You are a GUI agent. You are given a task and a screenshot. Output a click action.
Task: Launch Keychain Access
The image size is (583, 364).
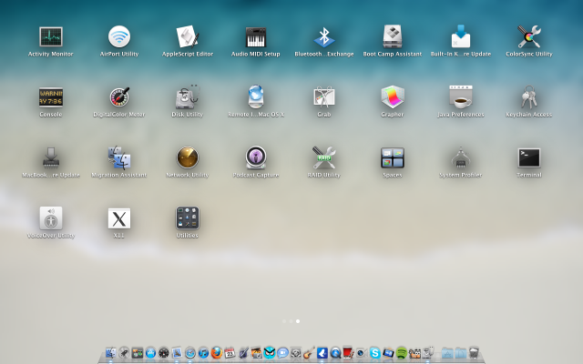(529, 97)
